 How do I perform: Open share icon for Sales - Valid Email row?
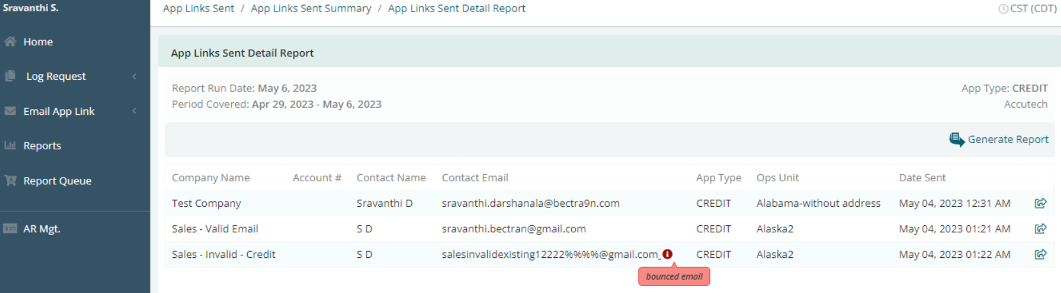pos(1041,229)
